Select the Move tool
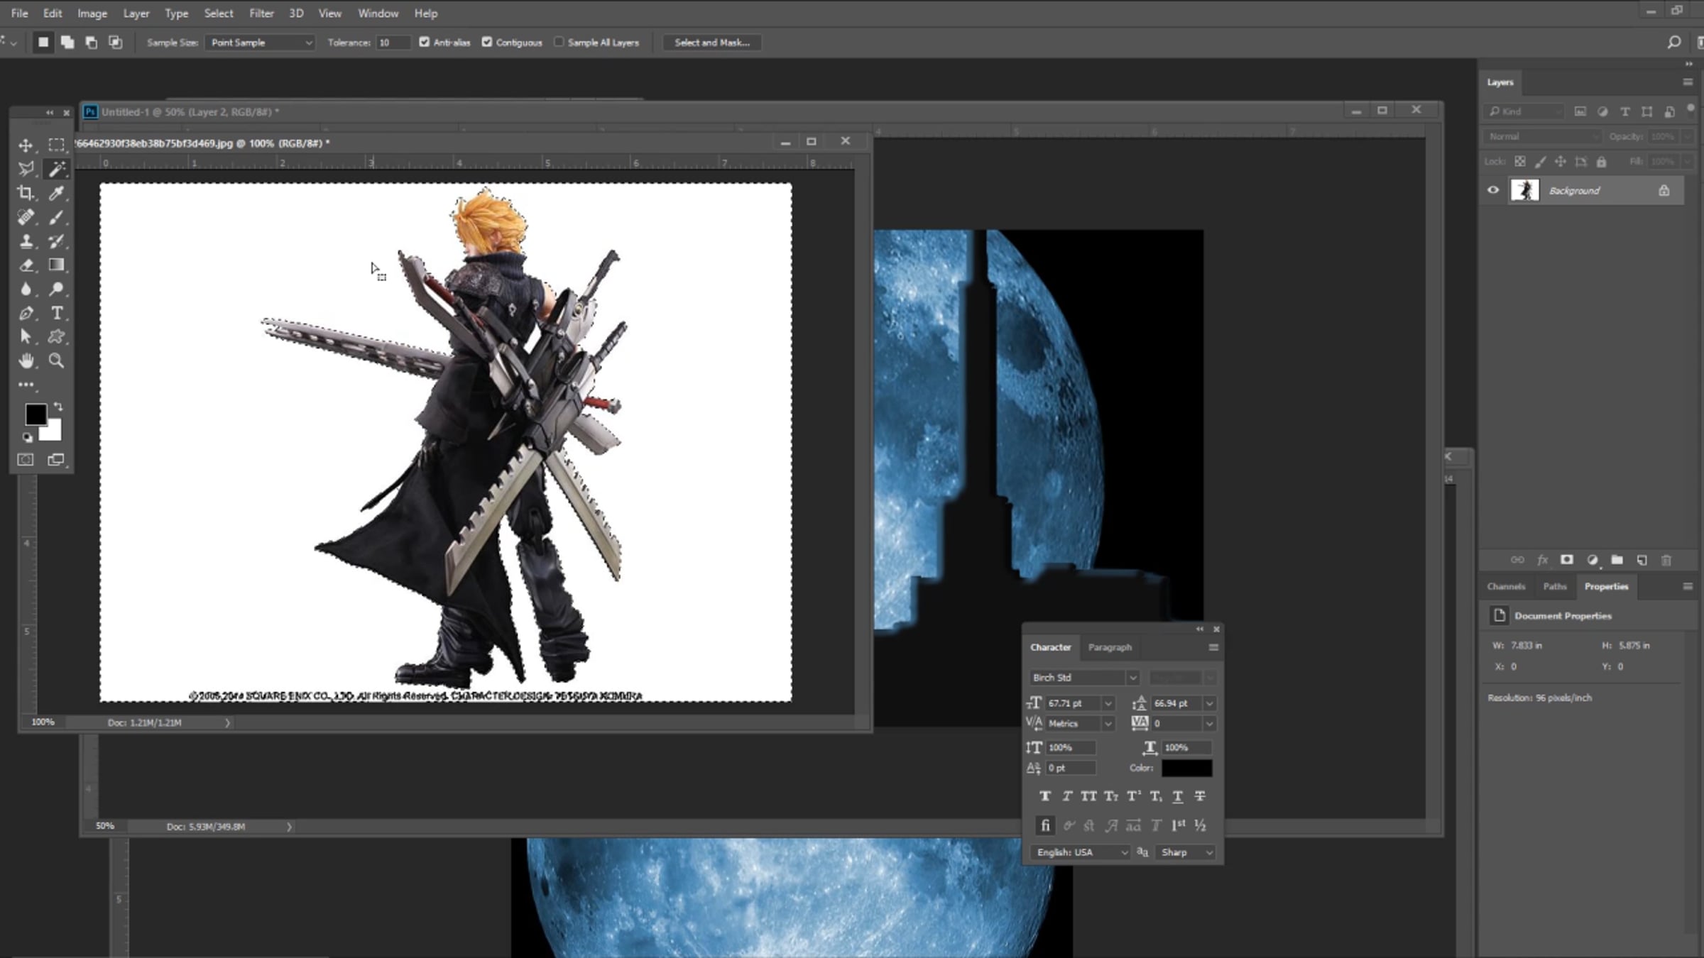1704x958 pixels. pyautogui.click(x=26, y=145)
